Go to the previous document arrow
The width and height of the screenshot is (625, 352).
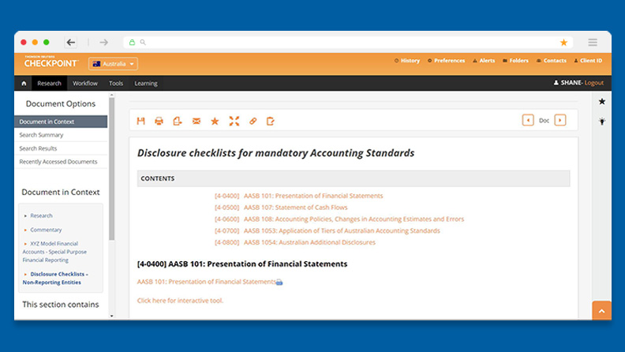pyautogui.click(x=528, y=120)
